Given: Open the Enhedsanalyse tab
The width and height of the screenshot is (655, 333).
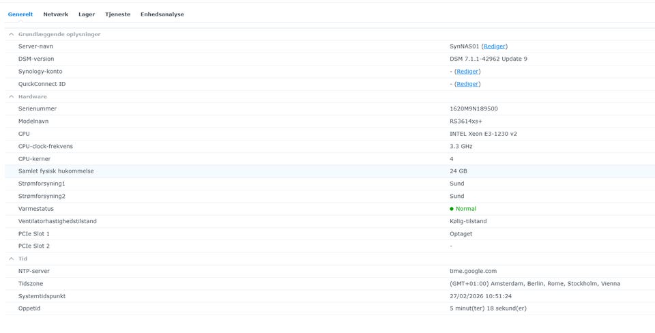Looking at the screenshot, I should pos(162,14).
